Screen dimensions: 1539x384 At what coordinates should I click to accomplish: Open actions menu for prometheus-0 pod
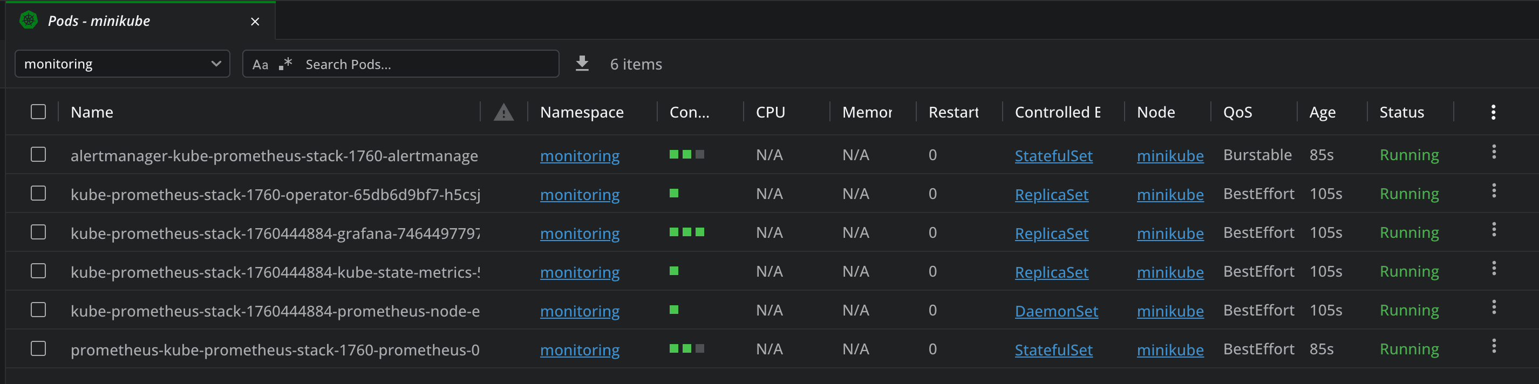pos(1494,346)
